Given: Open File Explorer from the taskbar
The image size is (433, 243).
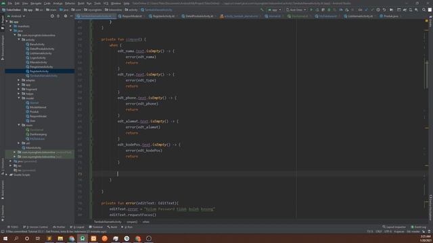Looking at the screenshot, I should point(60,238).
